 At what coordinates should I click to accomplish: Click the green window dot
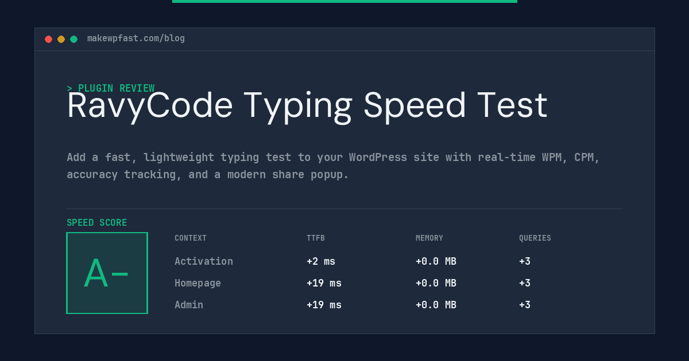73,39
